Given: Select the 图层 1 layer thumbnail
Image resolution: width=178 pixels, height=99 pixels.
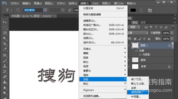Looking at the screenshot, I should click(x=135, y=45).
